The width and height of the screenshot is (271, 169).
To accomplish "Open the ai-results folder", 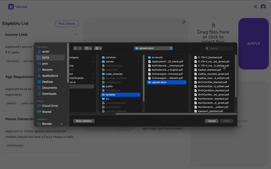I will 167,57.
